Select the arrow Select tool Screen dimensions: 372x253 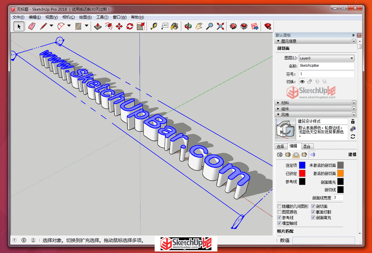pyautogui.click(x=19, y=26)
